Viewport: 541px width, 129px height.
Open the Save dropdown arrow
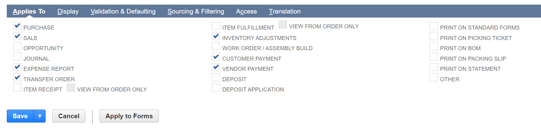tap(40, 116)
